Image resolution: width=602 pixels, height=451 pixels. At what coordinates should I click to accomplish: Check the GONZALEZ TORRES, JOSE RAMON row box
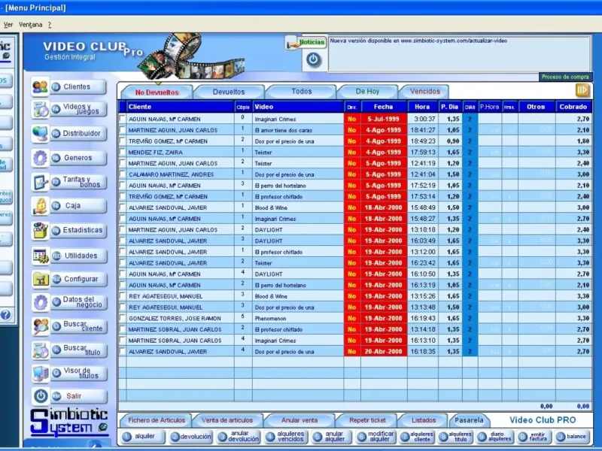click(x=122, y=318)
